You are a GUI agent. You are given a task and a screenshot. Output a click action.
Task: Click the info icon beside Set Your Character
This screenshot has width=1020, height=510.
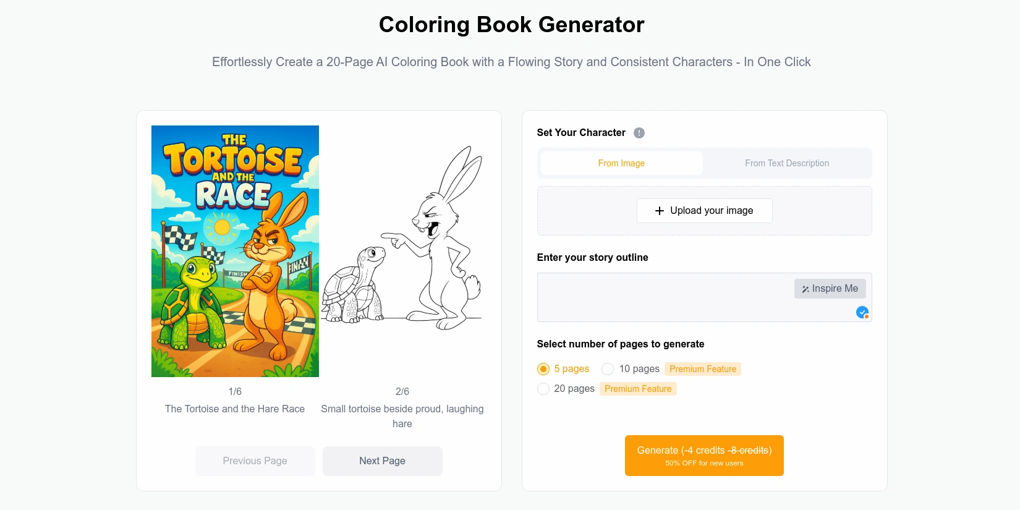tap(639, 132)
